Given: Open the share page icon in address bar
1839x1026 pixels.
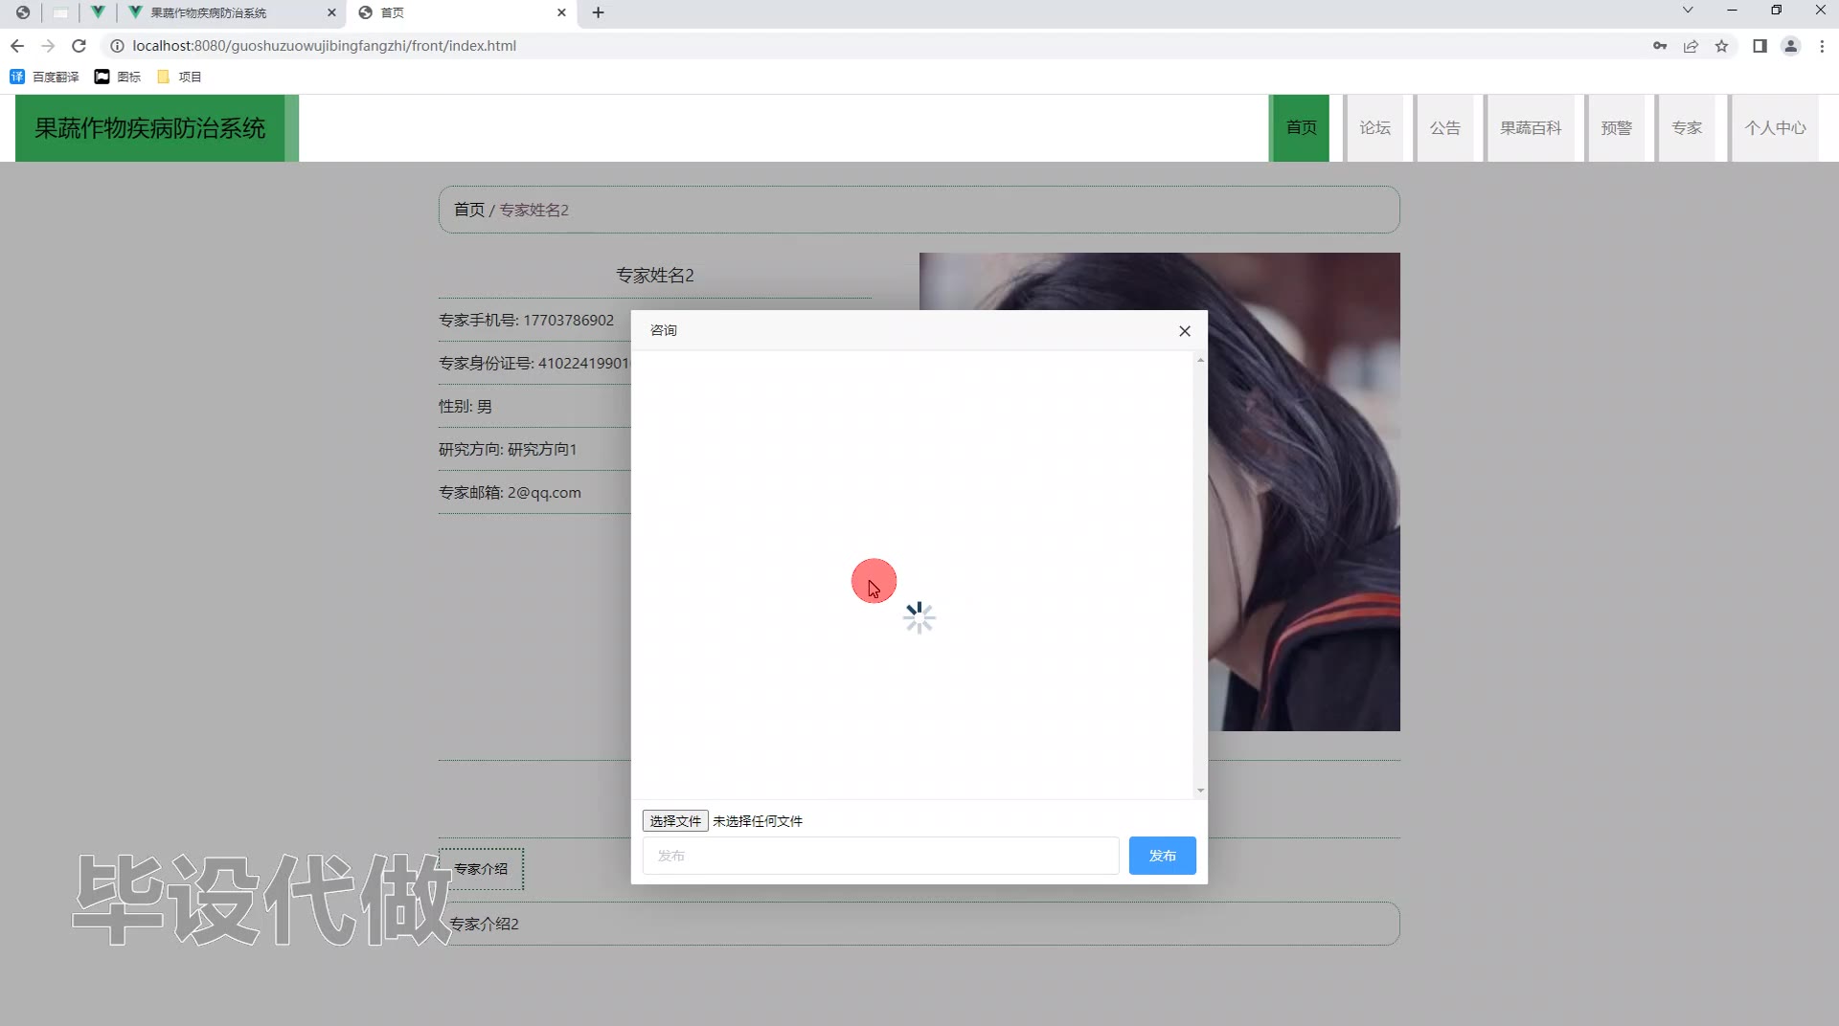Looking at the screenshot, I should pyautogui.click(x=1691, y=46).
